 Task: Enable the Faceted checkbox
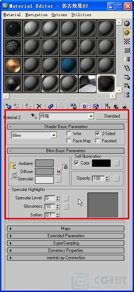tap(97, 141)
